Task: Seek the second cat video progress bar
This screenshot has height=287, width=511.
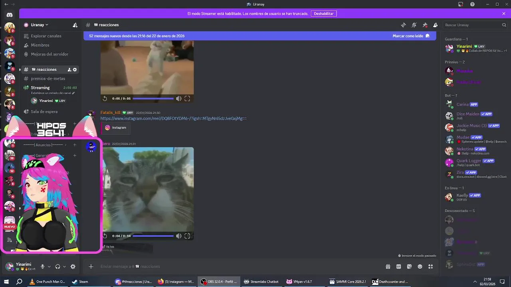Action: [x=153, y=236]
